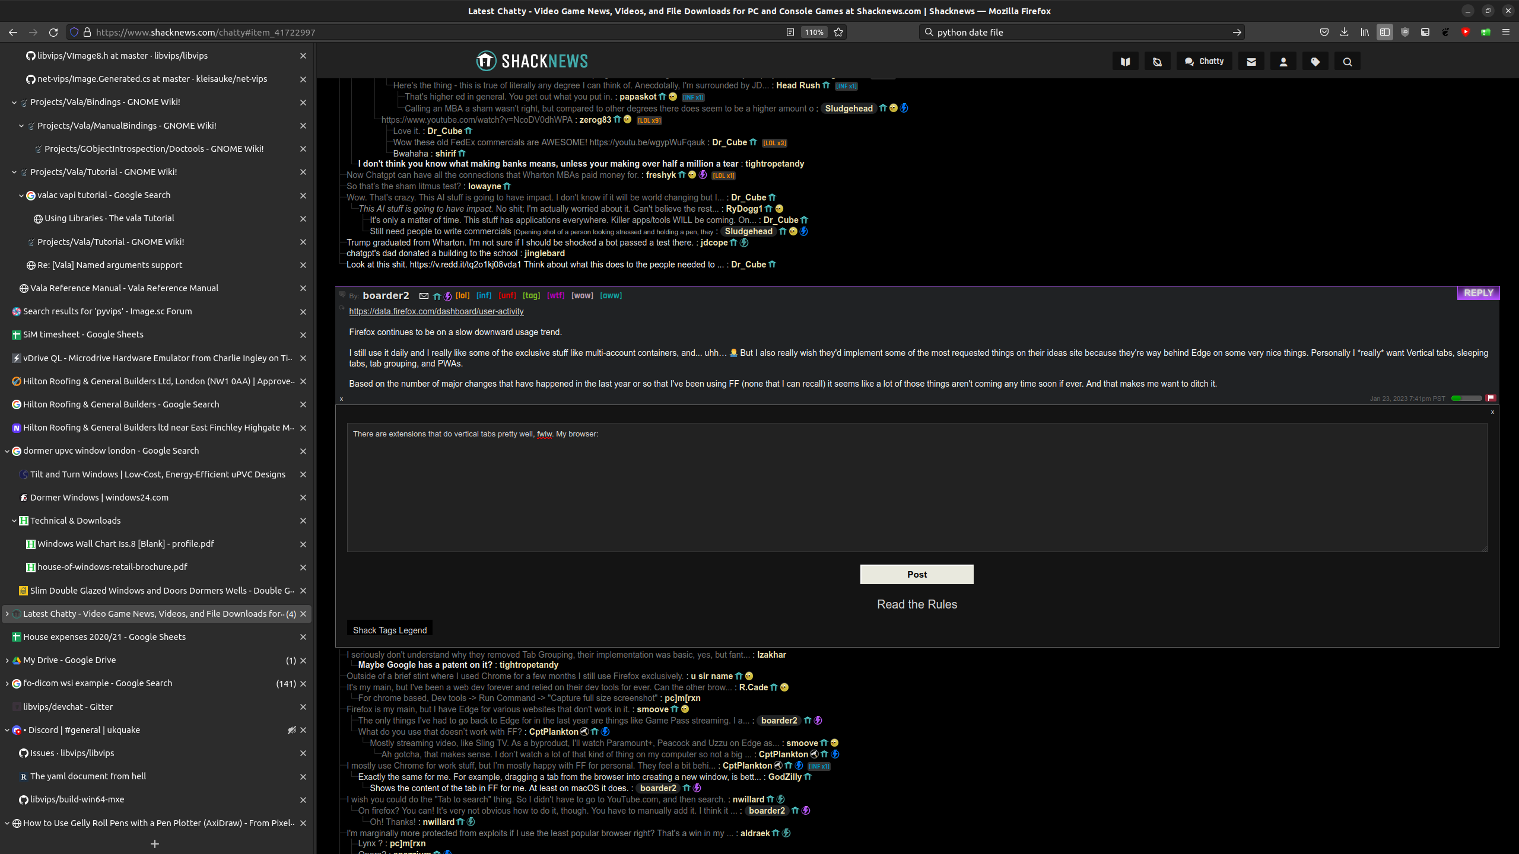Viewport: 1519px width, 854px height.
Task: Switch to The yaml document from hell tab
Action: coord(157,776)
